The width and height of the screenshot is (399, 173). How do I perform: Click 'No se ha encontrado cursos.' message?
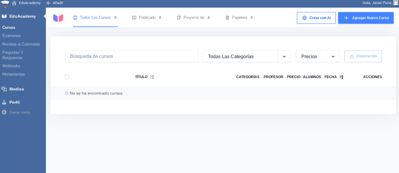tap(97, 93)
